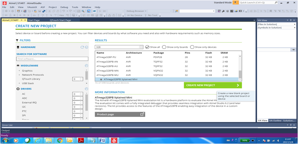
Task: Click the Save All toolbar icon
Action: tap(44, 11)
